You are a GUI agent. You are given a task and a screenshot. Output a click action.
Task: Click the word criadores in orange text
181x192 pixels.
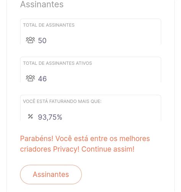(36, 149)
